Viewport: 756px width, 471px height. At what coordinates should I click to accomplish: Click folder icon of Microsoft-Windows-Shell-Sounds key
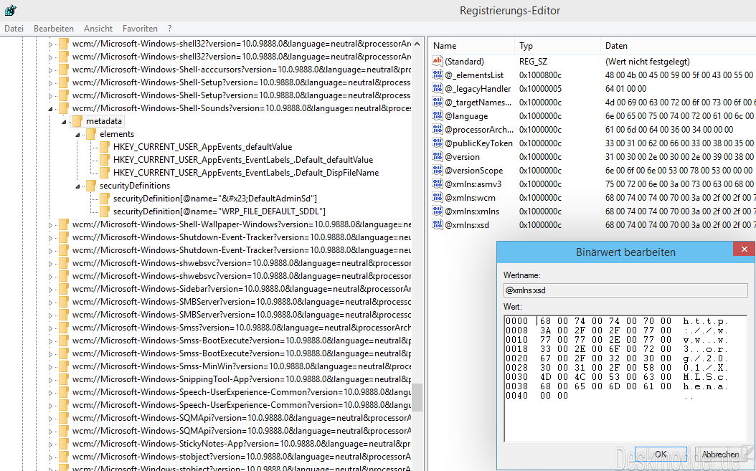tap(64, 108)
